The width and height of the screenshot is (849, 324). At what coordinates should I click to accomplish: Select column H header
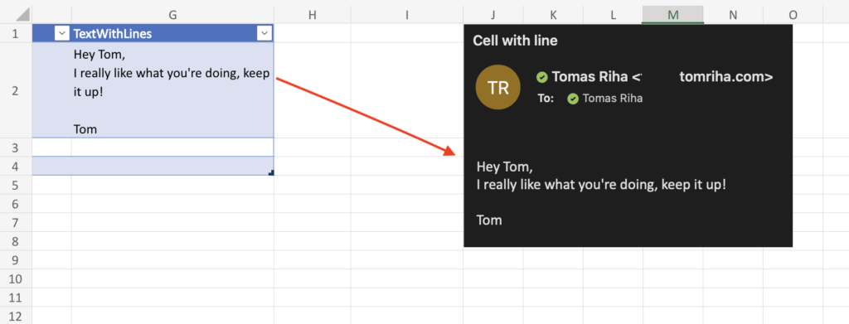[x=313, y=15]
